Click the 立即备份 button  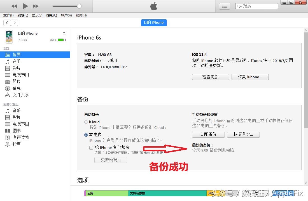(208, 134)
